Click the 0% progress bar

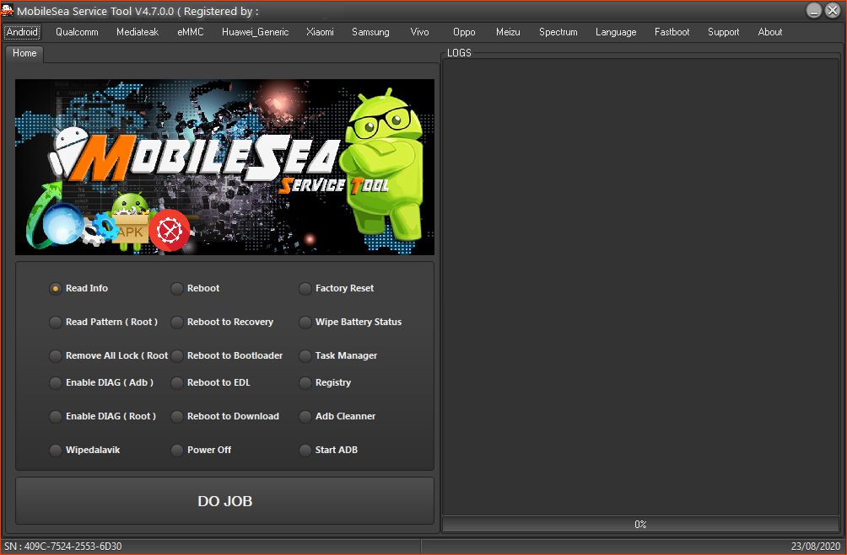click(x=640, y=525)
